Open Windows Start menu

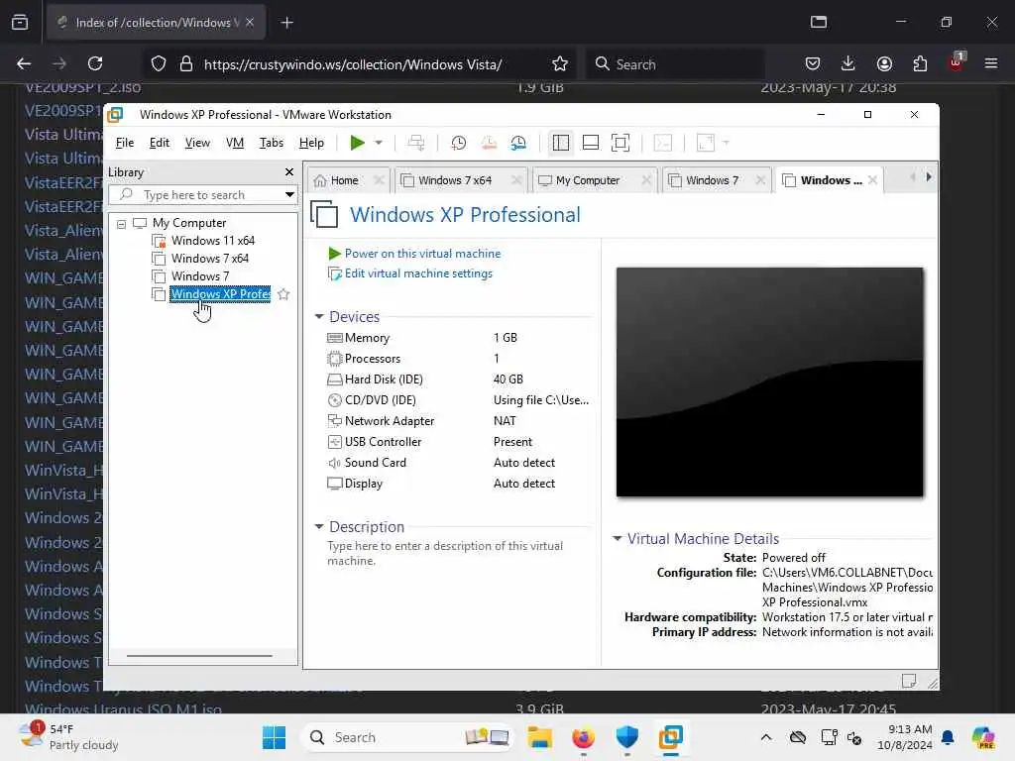pyautogui.click(x=274, y=737)
